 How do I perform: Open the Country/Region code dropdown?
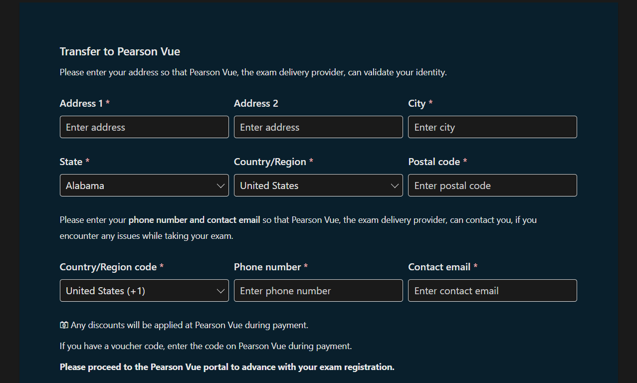pyautogui.click(x=144, y=291)
